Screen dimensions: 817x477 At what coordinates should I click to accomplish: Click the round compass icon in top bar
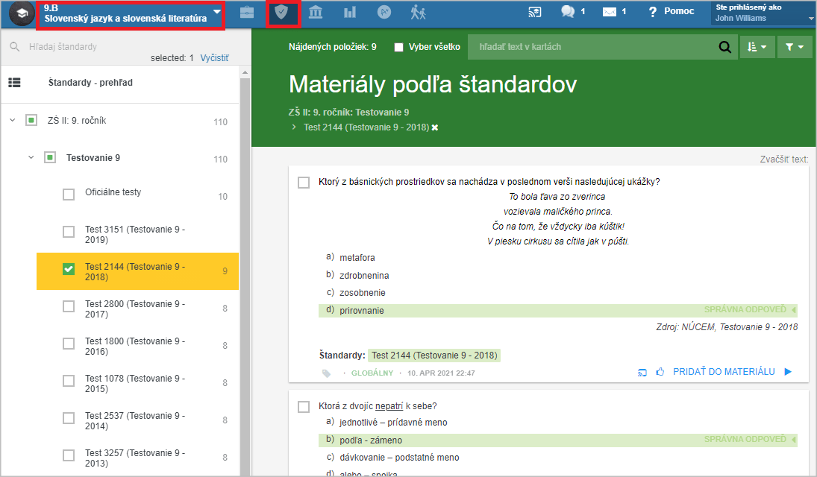click(x=384, y=12)
